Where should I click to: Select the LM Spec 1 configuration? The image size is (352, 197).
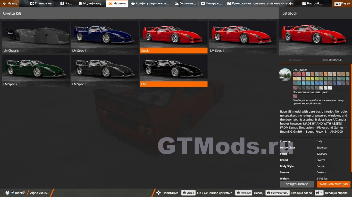pos(243,37)
